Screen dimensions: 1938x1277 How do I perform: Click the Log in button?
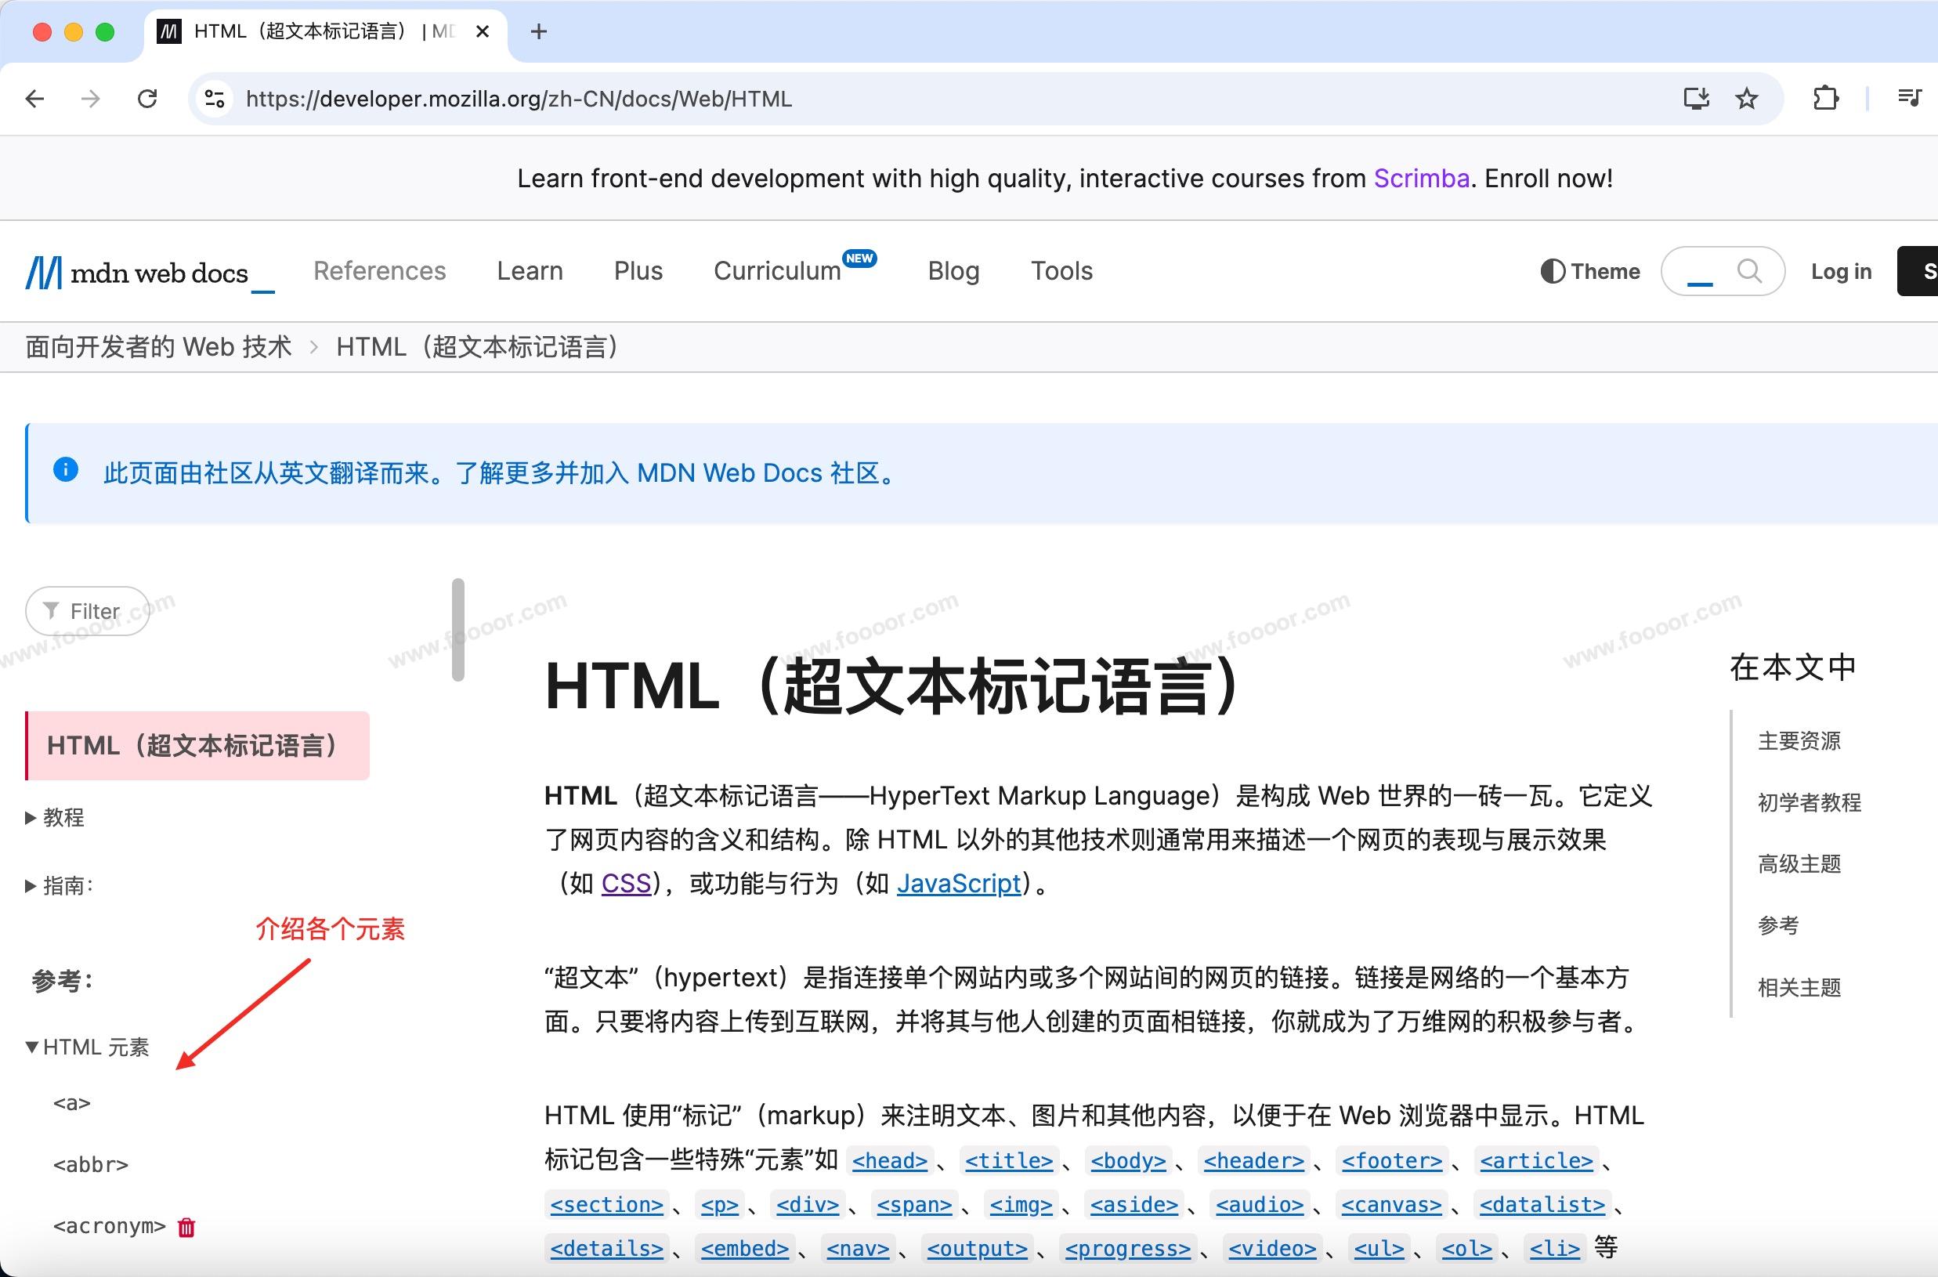tap(1840, 271)
